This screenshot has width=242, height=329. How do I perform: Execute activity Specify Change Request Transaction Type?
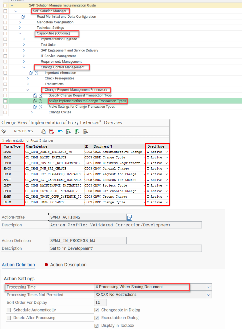pos(40,95)
